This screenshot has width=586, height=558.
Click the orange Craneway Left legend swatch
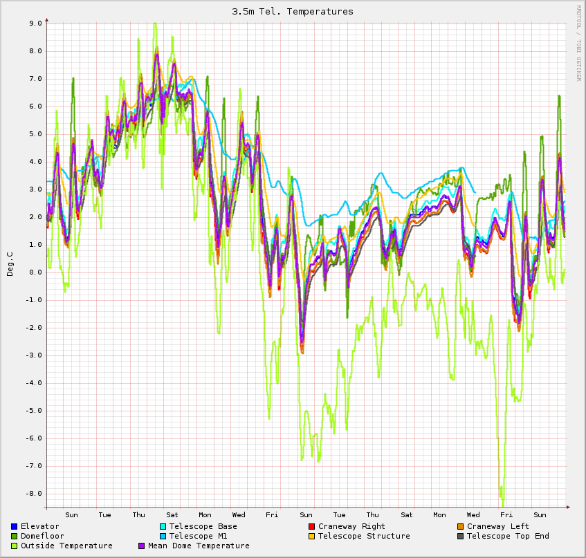click(x=460, y=527)
